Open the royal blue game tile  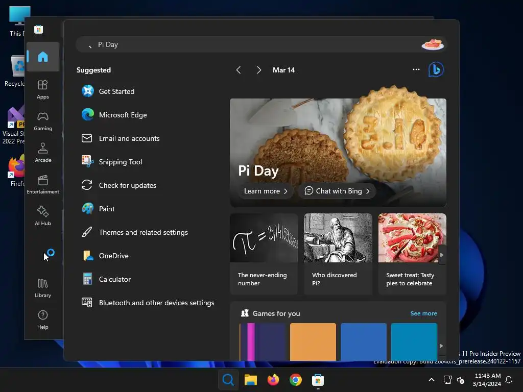click(x=364, y=342)
